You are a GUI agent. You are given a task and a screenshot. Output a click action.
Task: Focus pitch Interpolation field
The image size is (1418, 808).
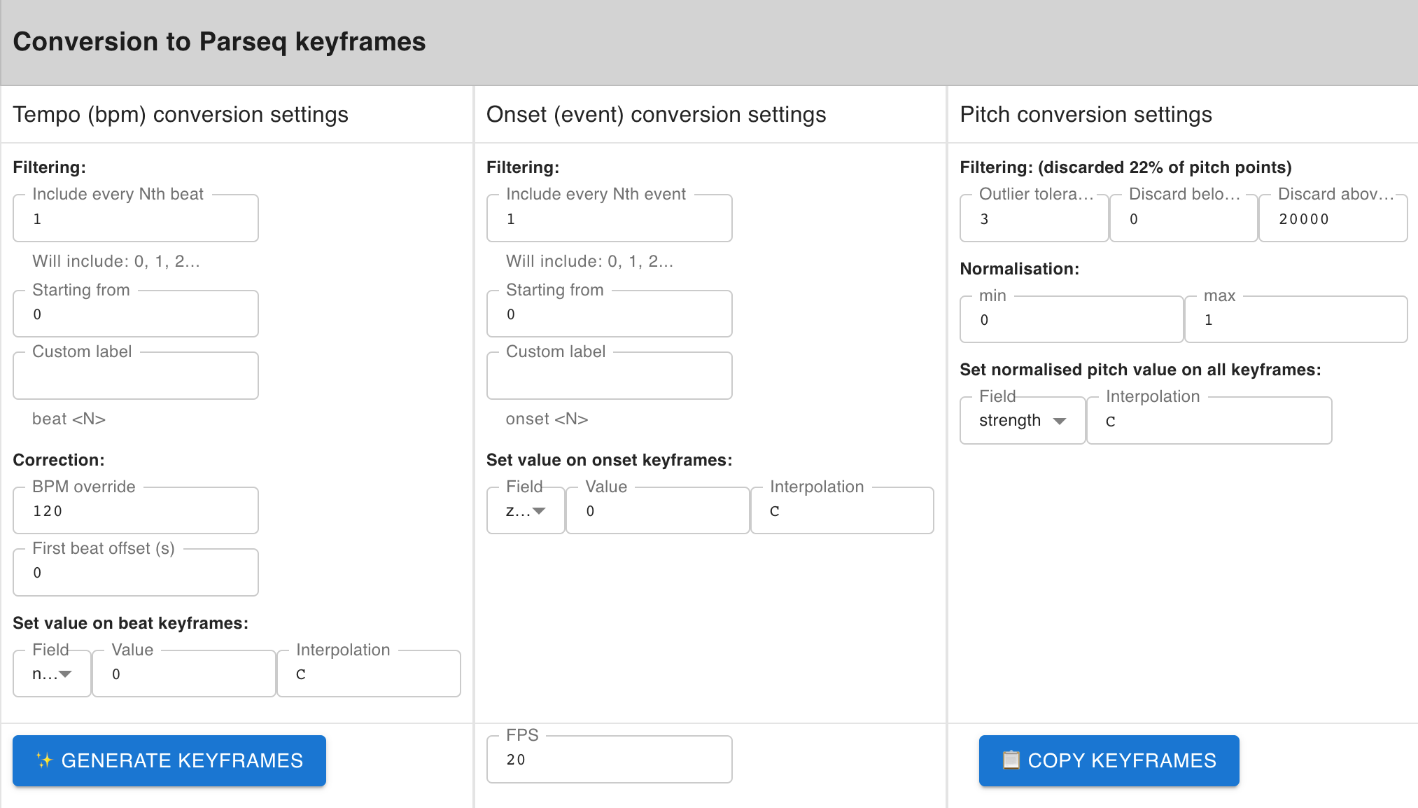[1209, 420]
